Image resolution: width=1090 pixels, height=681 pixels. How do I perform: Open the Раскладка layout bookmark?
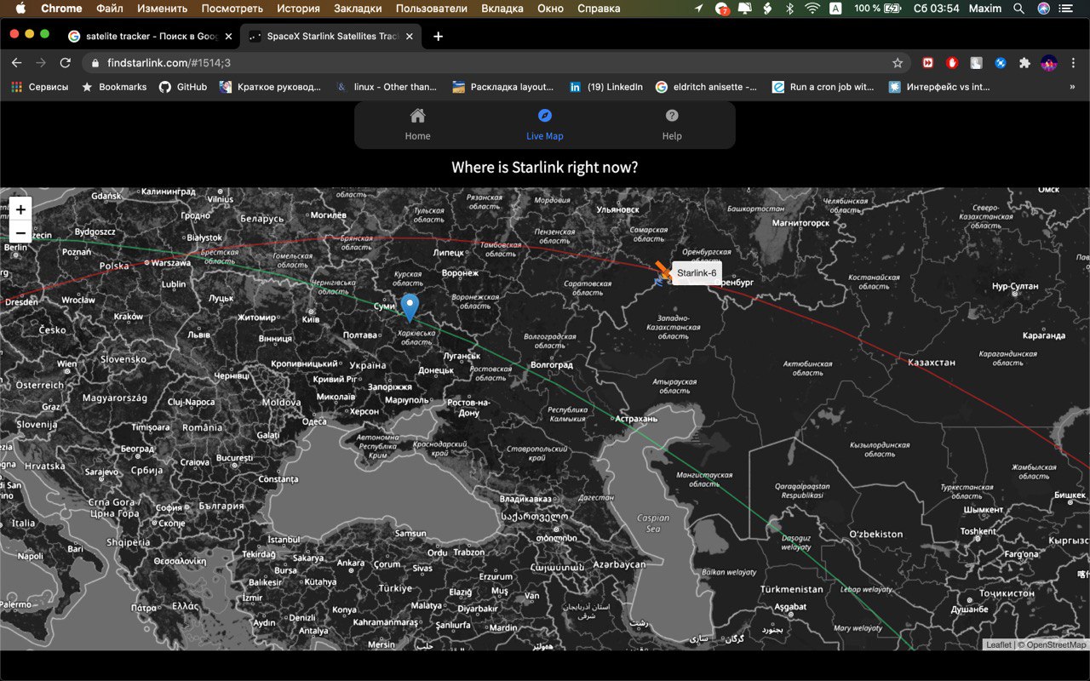[x=502, y=87]
